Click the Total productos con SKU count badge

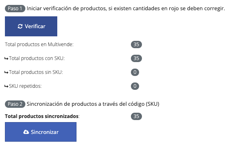point(136,58)
